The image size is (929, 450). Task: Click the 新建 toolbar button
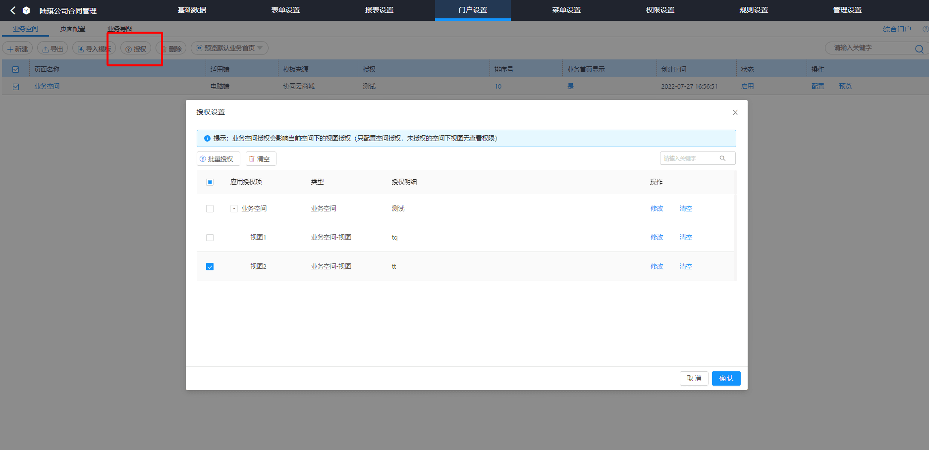coord(18,49)
